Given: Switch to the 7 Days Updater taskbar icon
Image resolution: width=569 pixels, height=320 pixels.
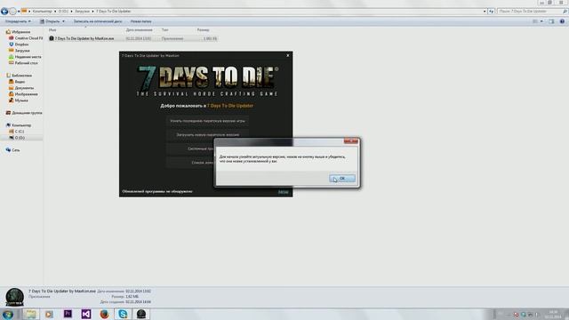Looking at the screenshot, I should pos(141,314).
